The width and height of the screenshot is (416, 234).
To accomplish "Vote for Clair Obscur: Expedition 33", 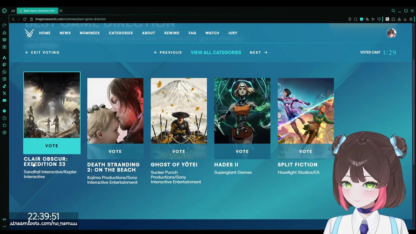I will coord(52,146).
